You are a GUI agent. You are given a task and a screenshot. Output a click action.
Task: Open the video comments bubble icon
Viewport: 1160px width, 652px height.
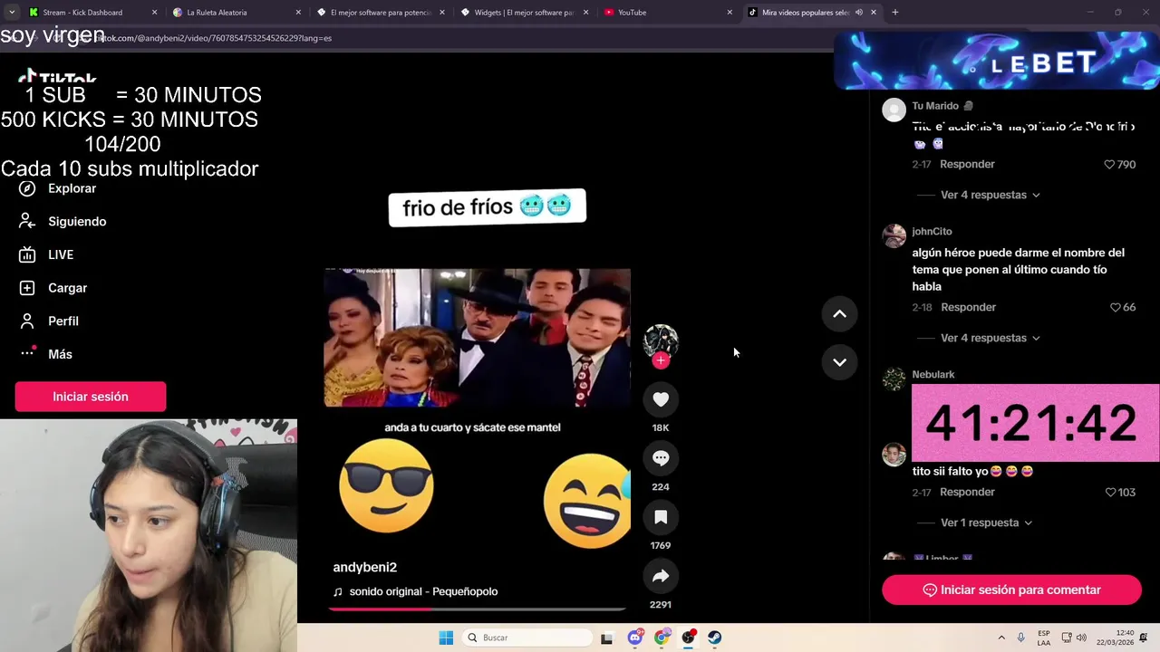click(x=661, y=458)
